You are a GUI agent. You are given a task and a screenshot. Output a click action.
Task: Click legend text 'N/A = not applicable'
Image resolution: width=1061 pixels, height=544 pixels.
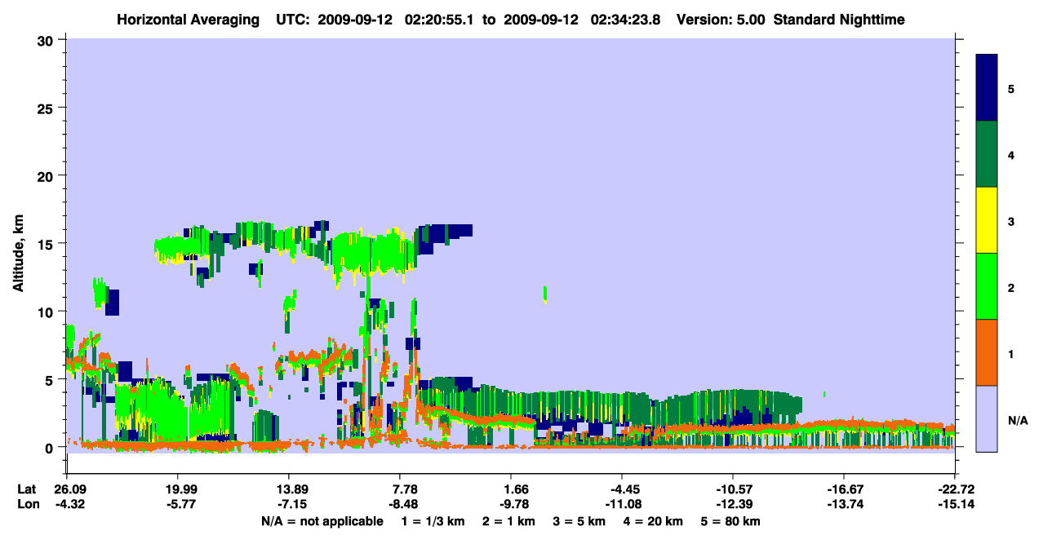(x=322, y=521)
